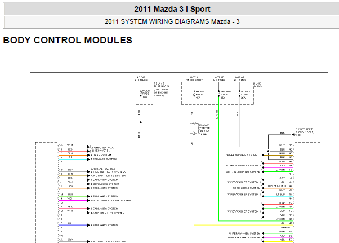339x243 pixels.
Task: Click "DOOR LOCKS SYSTEM" beside the 1J ORG wire
Action: click(105, 184)
